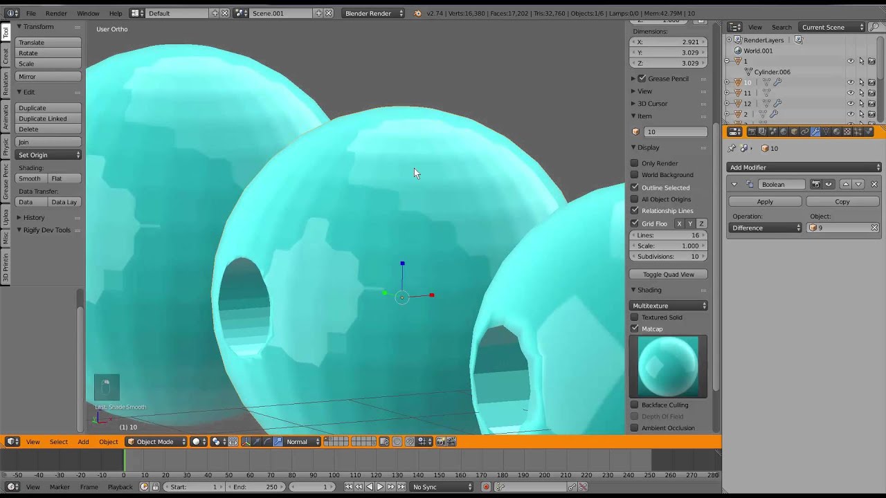Clear the Boolean object field 9
This screenshot has width=886, height=498.
pyautogui.click(x=874, y=228)
